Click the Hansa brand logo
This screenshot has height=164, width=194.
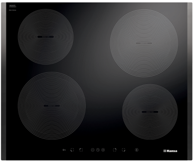pos(170,151)
